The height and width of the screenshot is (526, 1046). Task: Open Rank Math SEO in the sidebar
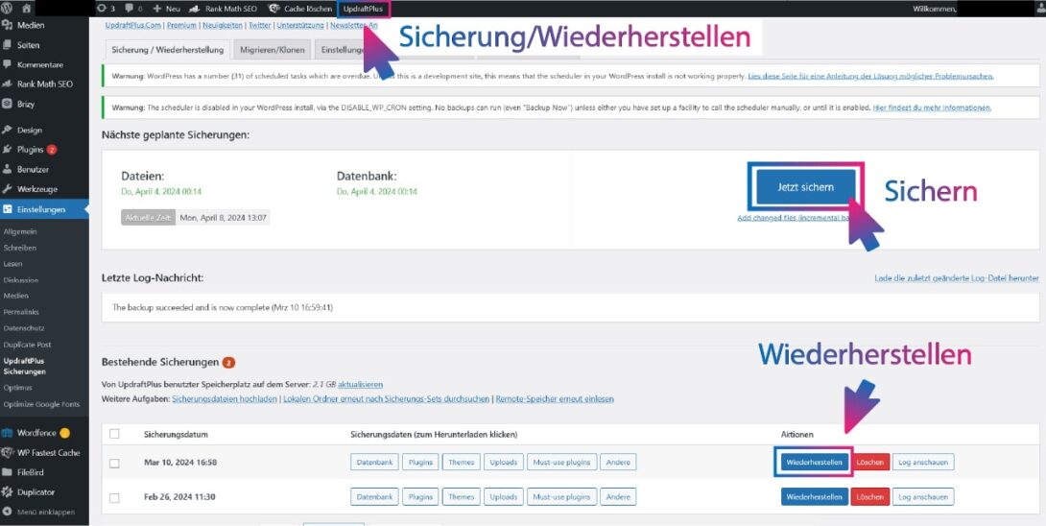point(44,84)
